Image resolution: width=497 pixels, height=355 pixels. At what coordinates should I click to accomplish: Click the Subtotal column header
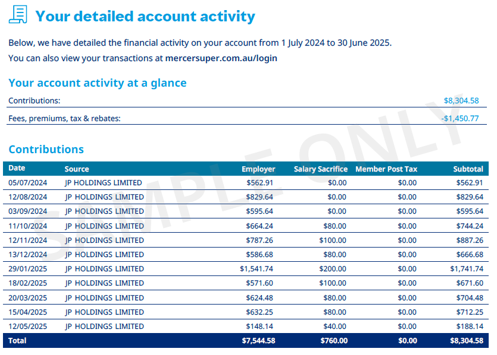click(x=467, y=169)
